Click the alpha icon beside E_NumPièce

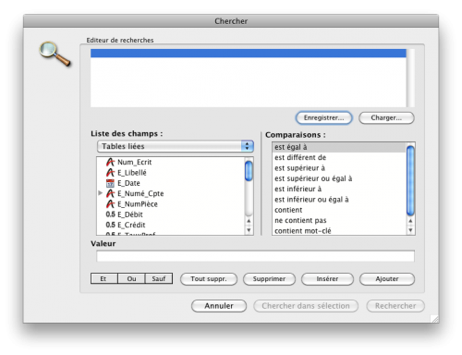tap(110, 204)
